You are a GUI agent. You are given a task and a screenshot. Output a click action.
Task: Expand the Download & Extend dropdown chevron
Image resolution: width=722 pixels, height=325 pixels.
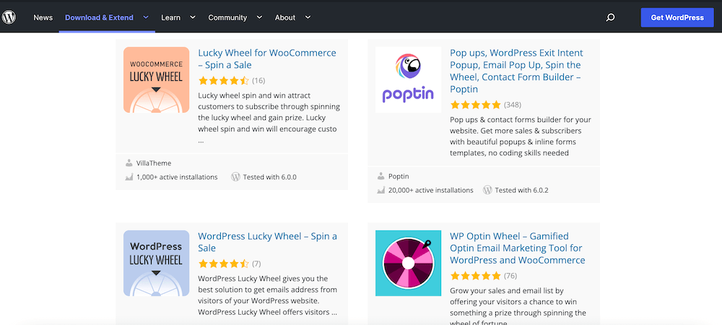(x=146, y=17)
